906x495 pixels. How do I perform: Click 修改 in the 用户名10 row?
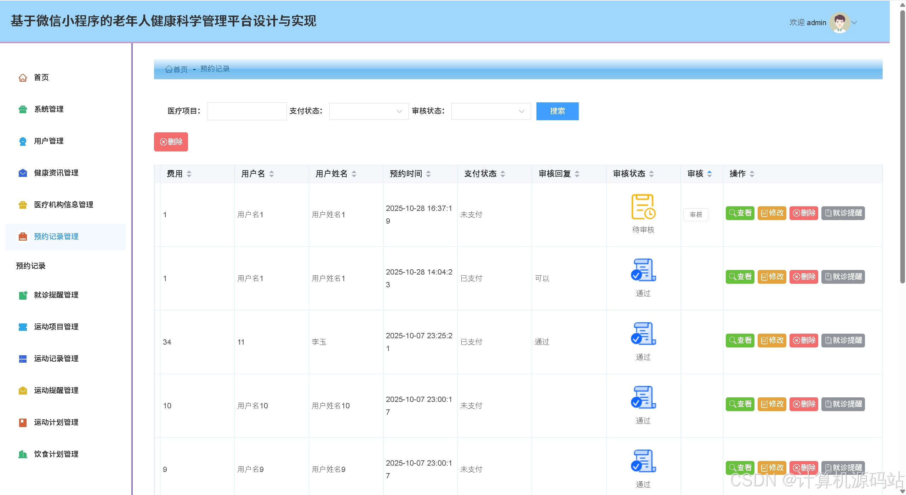pyautogui.click(x=772, y=404)
